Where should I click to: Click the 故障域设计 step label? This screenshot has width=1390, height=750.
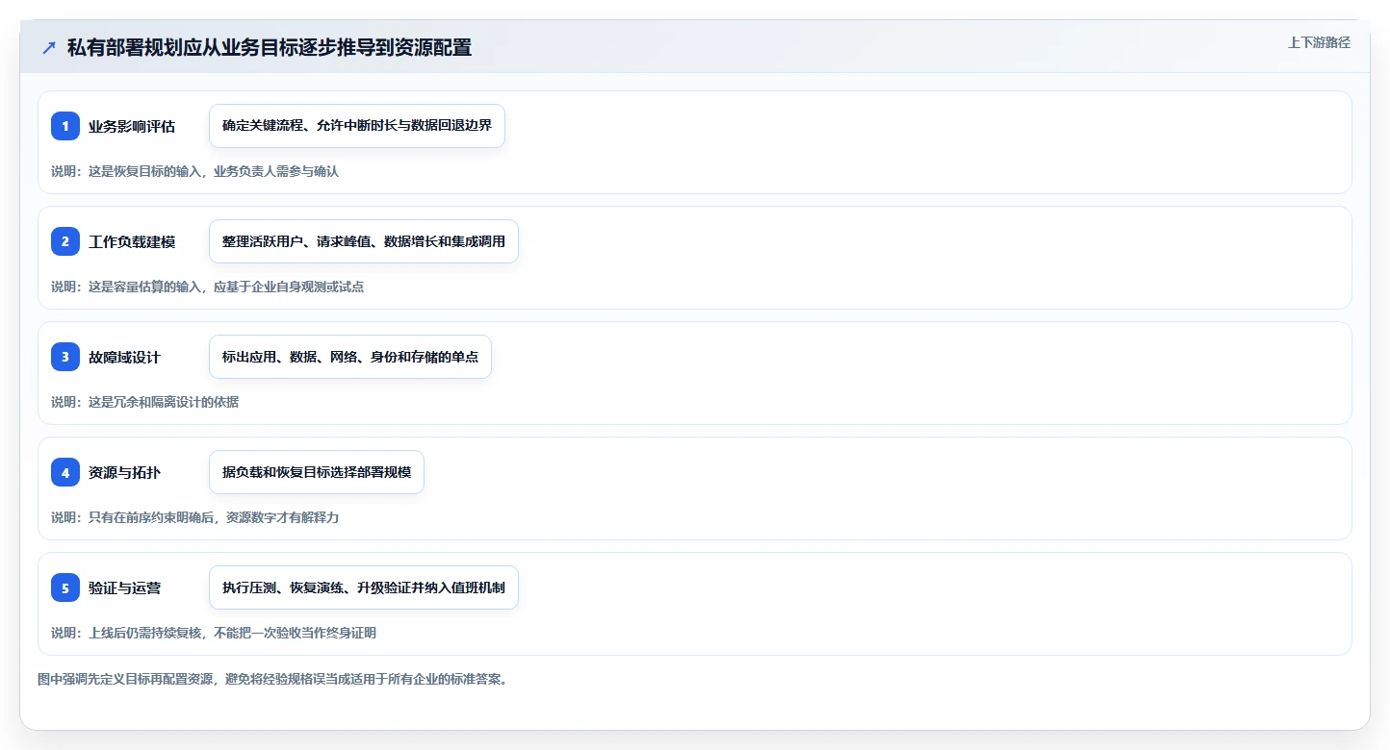pos(124,357)
